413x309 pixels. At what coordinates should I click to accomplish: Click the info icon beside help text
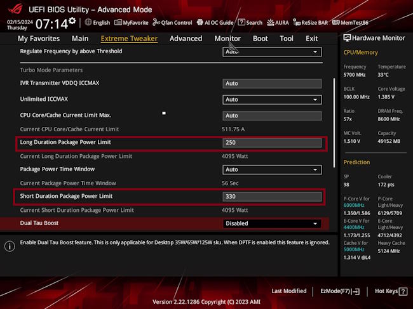pos(10,246)
